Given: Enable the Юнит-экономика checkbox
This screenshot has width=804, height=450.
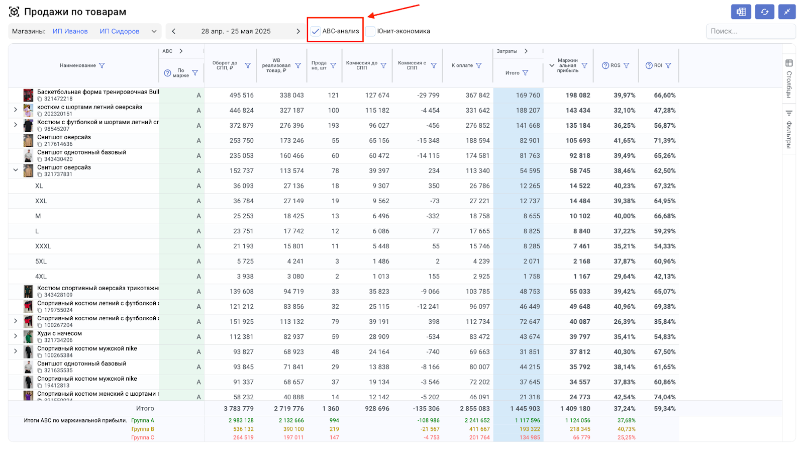Looking at the screenshot, I should tap(370, 31).
